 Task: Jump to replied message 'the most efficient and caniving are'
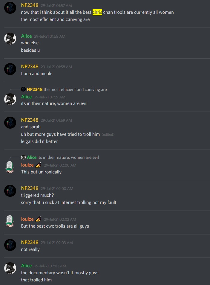75,89
